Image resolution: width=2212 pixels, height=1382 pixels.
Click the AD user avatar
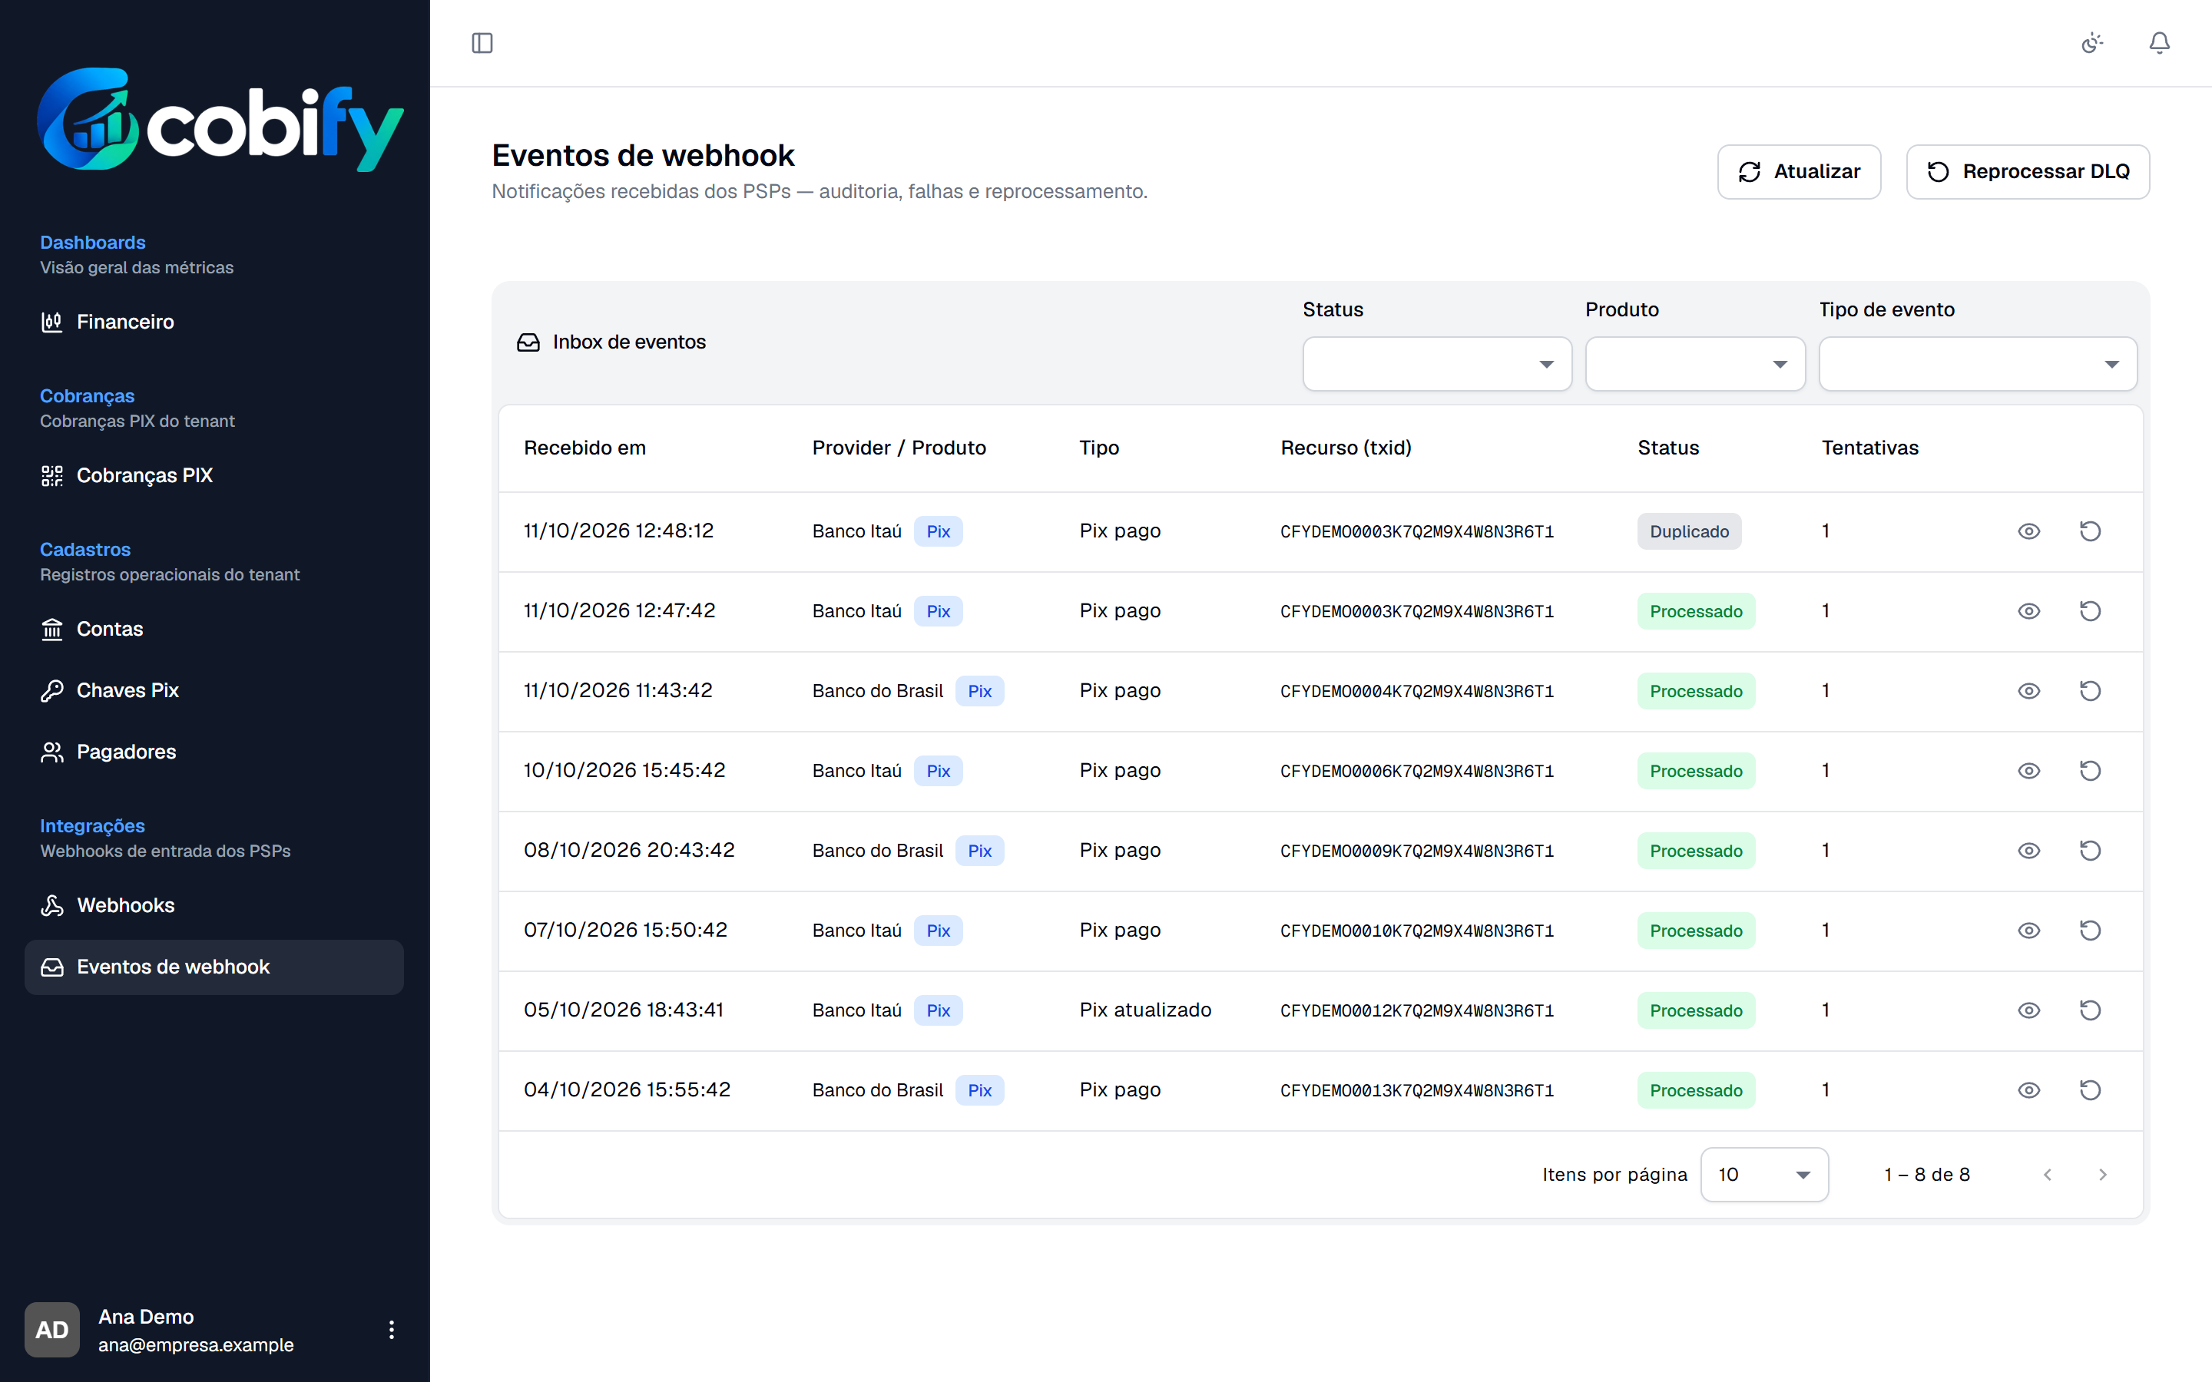(52, 1329)
